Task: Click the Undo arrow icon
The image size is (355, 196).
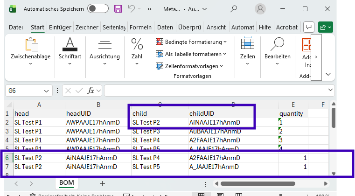Action: tap(131, 9)
